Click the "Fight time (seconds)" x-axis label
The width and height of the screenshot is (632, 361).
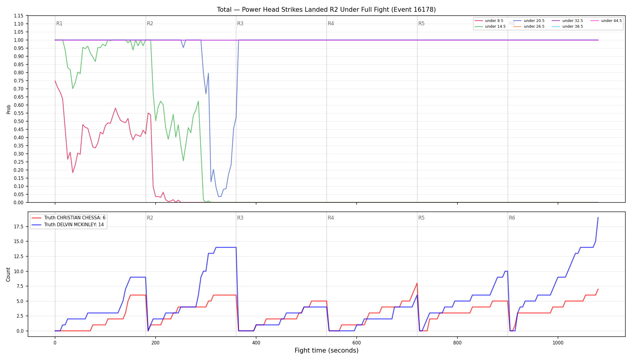pos(327,350)
